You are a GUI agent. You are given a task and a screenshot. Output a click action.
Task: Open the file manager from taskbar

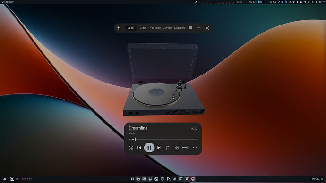click(138, 179)
